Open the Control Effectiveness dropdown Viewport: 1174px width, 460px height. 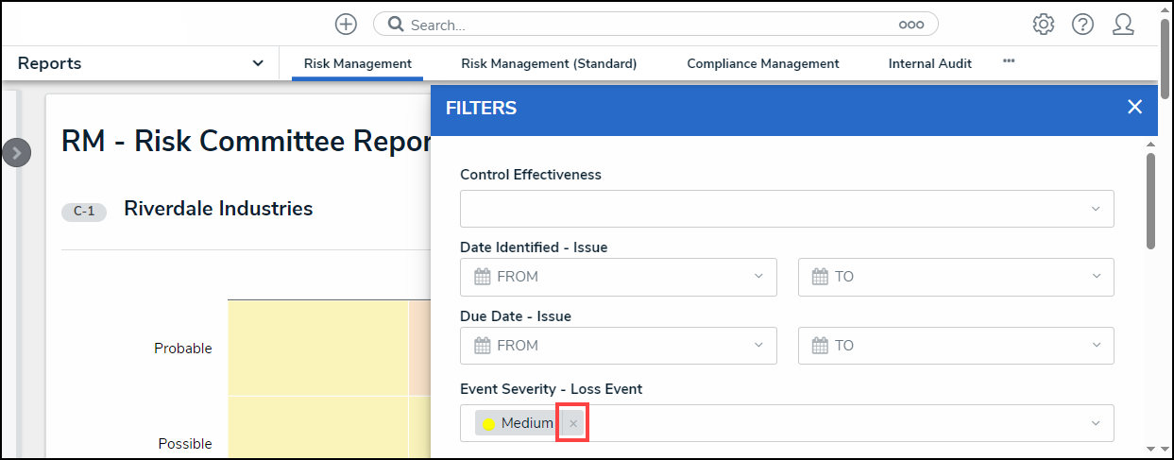787,209
